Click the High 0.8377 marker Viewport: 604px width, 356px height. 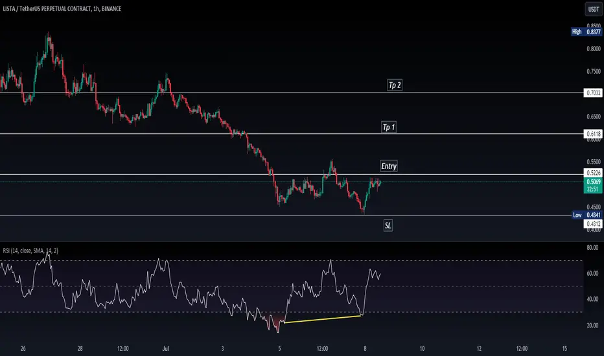[587, 32]
